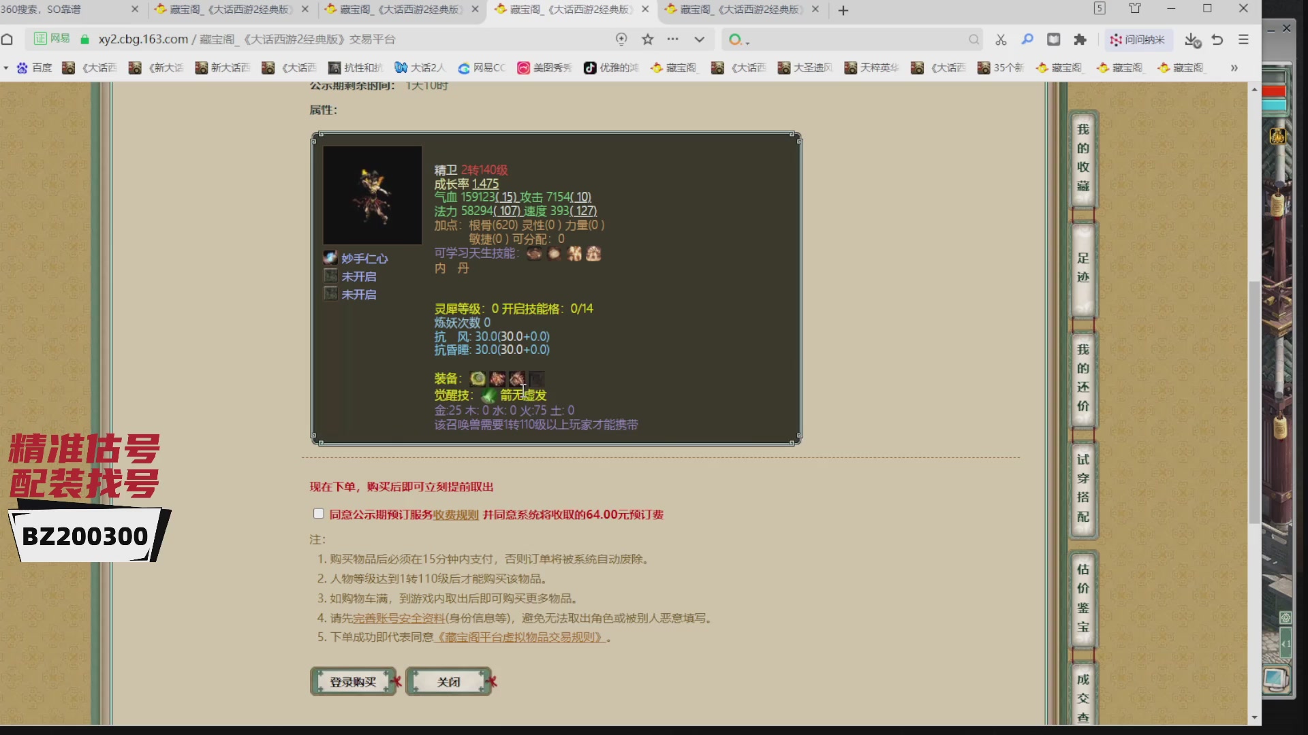Click the 妙手仁心 skill icon

coord(331,257)
